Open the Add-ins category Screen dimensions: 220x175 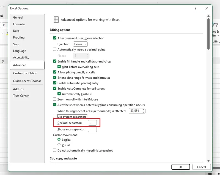coord(18,89)
